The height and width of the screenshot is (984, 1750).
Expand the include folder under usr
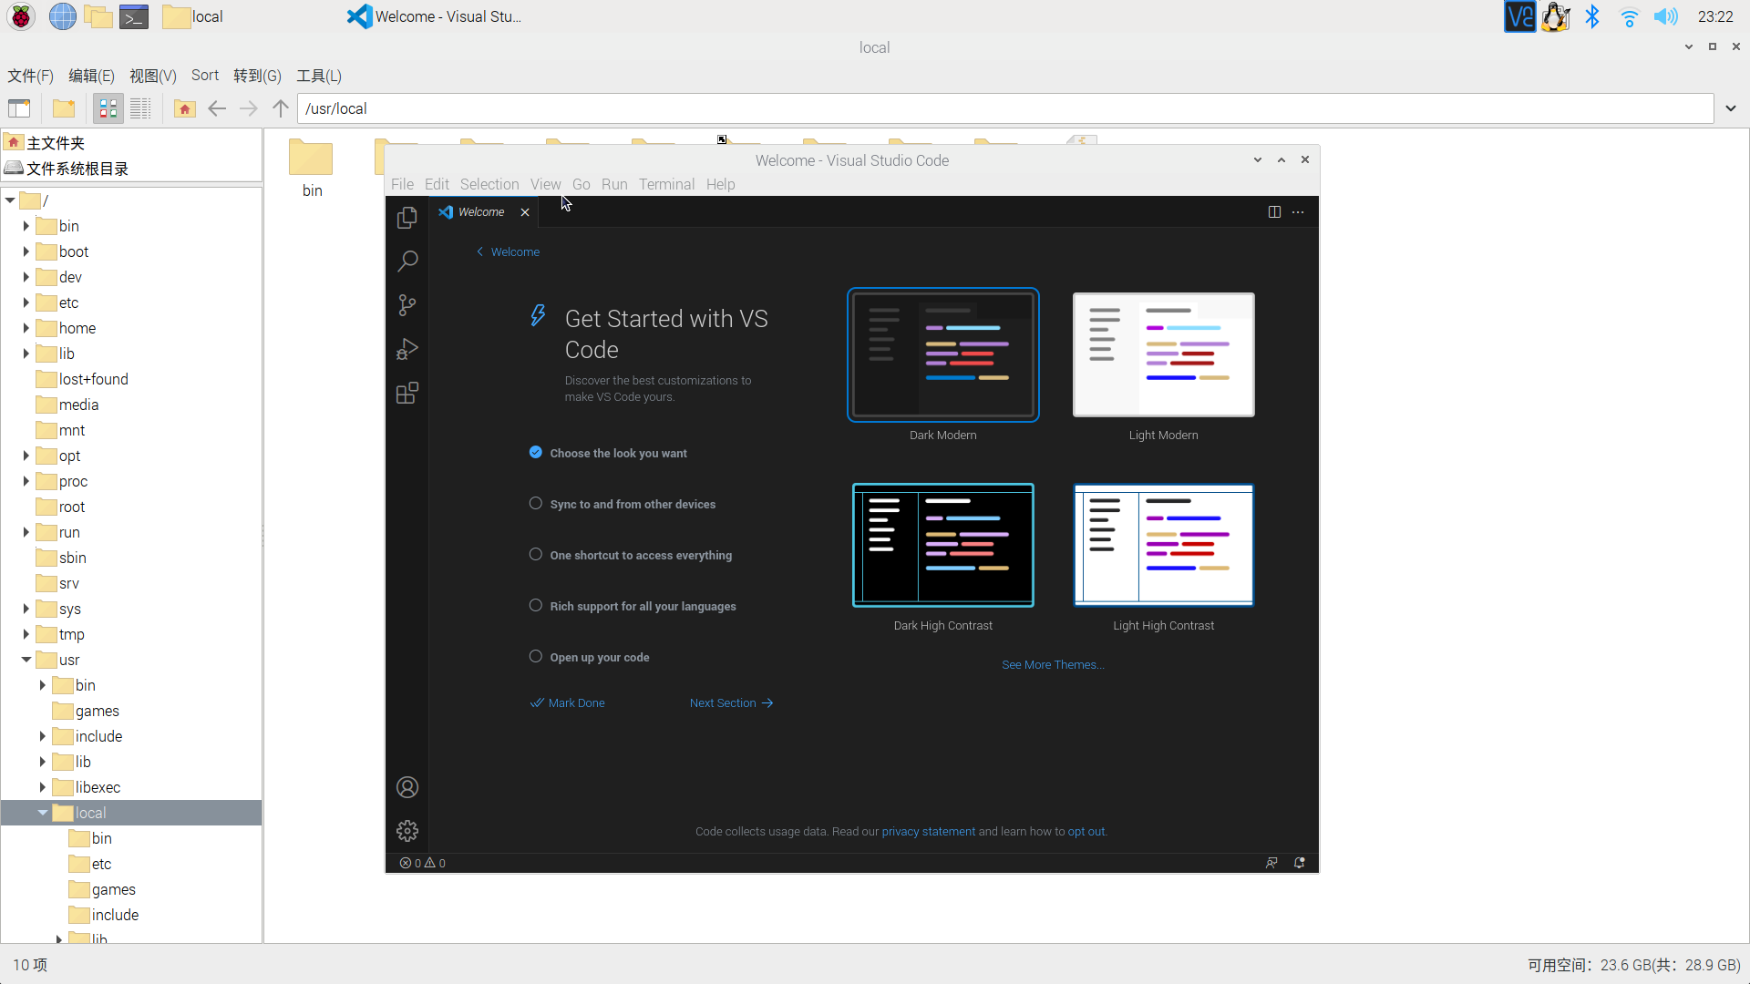point(43,736)
